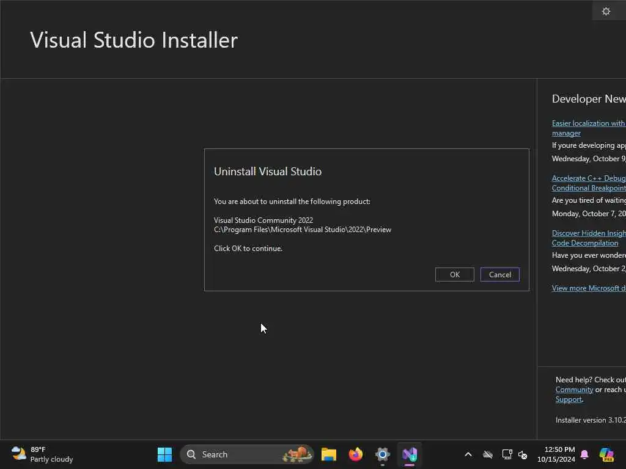
Task: Click the Installer version text
Action: (x=591, y=420)
